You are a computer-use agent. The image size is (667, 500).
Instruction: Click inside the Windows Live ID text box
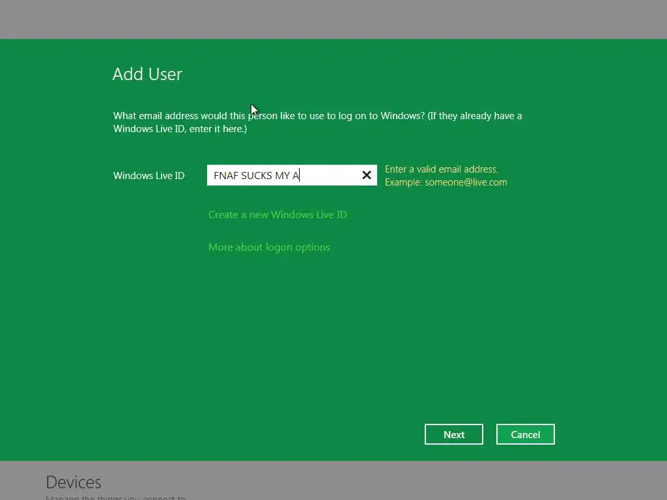click(292, 175)
